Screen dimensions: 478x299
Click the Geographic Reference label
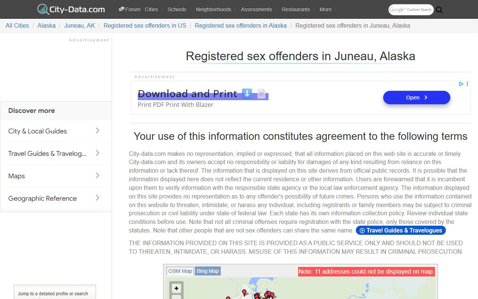pyautogui.click(x=42, y=198)
